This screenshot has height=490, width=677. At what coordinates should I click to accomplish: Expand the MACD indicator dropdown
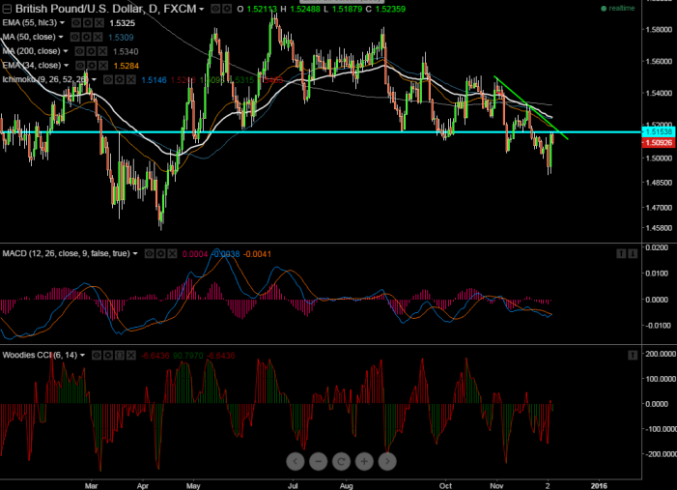point(135,253)
